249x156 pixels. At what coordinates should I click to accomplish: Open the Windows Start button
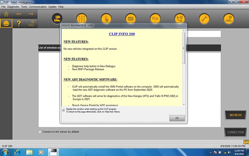tap(5, 152)
